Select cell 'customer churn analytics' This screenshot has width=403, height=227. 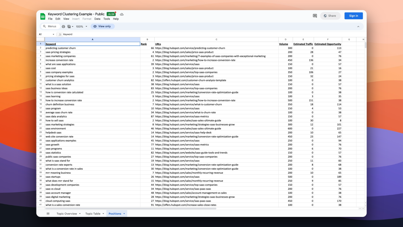93,80
